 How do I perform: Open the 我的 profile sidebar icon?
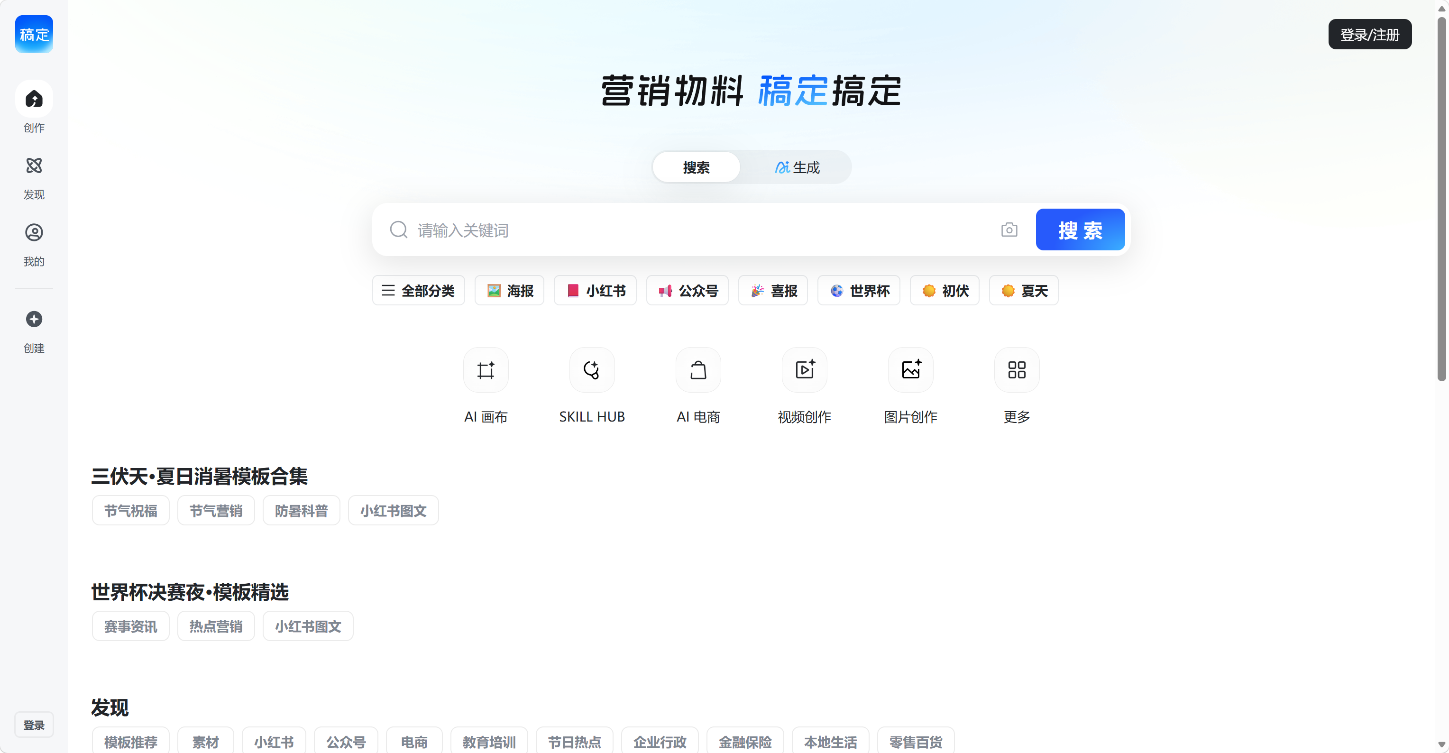click(x=34, y=232)
